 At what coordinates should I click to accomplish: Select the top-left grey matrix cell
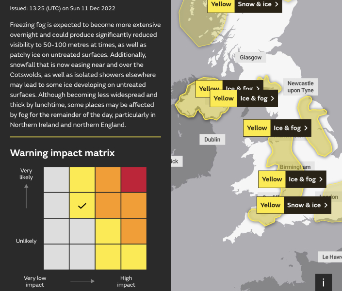point(56,179)
